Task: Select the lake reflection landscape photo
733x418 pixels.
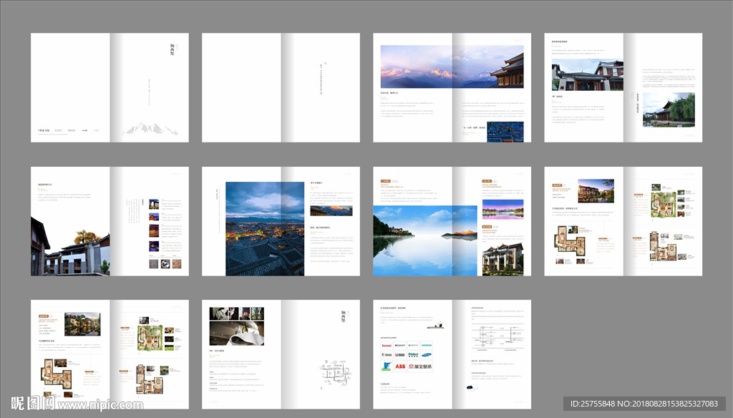Action: 424,240
